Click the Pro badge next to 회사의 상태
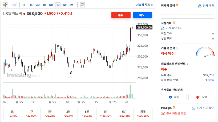218x122 pixels. click(x=177, y=5)
